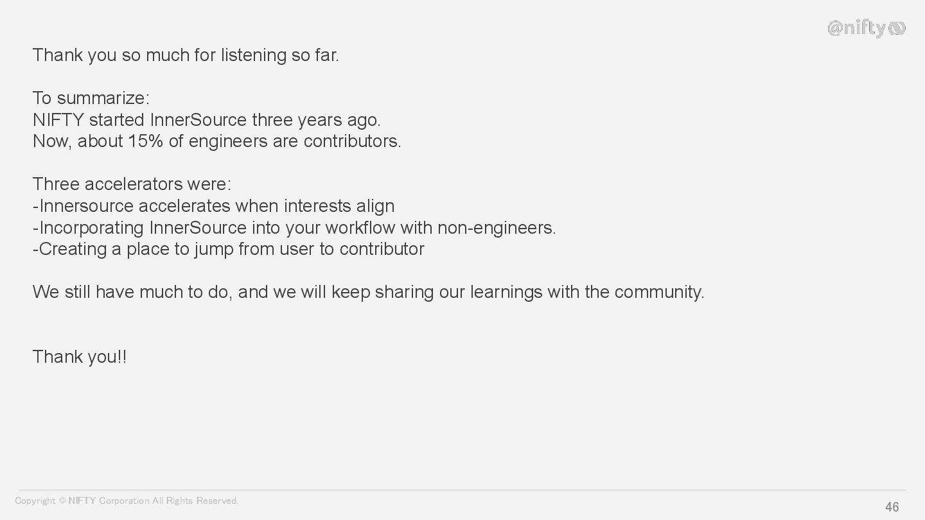Click 'All Rights Reserved' in the footer

pos(195,501)
